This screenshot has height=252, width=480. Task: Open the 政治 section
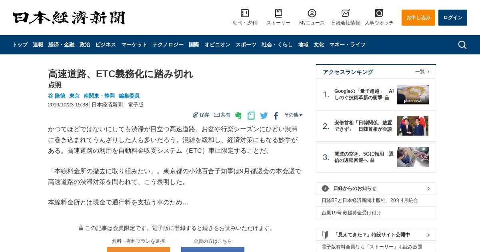85,45
